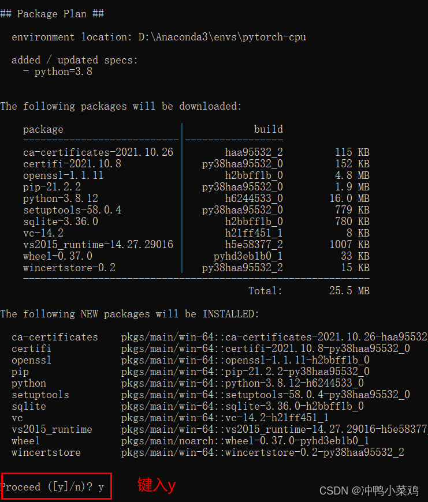
Task: Click the vc pkgs/main/win-64 install line
Action: (170, 418)
